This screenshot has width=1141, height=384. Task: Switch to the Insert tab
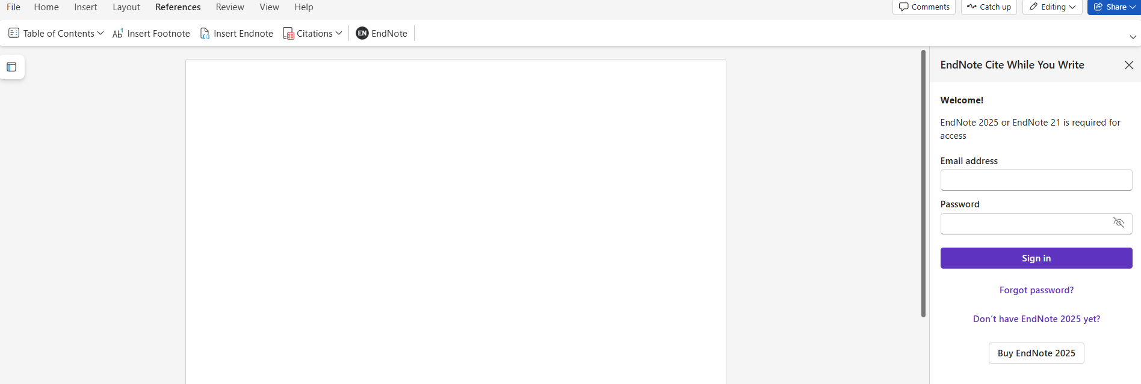click(x=85, y=7)
